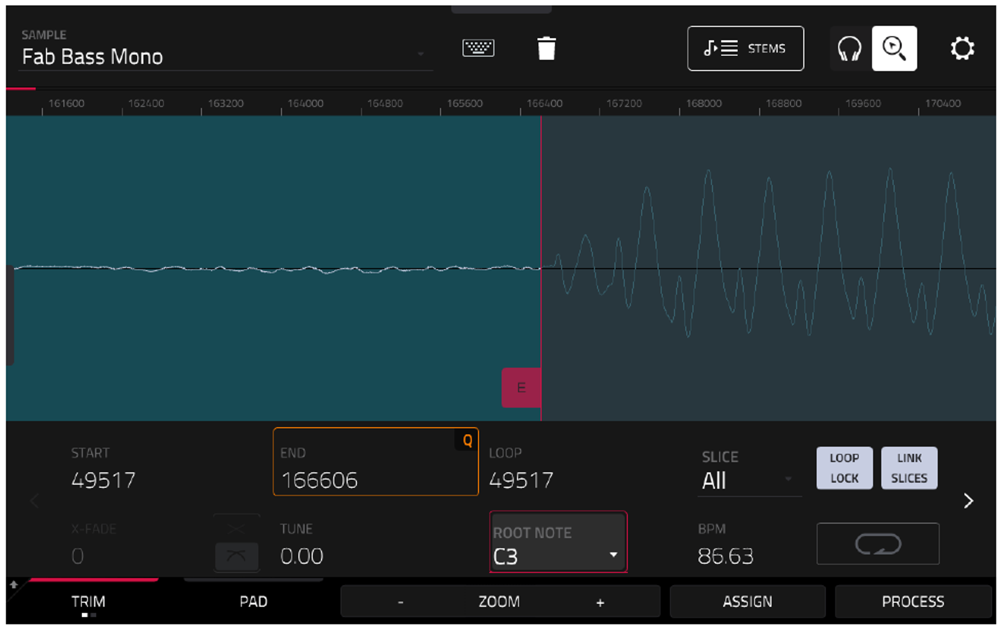
Task: Click the 164000 mark on the ruler
Action: (305, 103)
